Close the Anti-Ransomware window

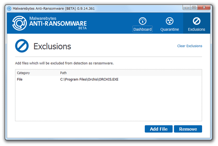coord(204,7)
